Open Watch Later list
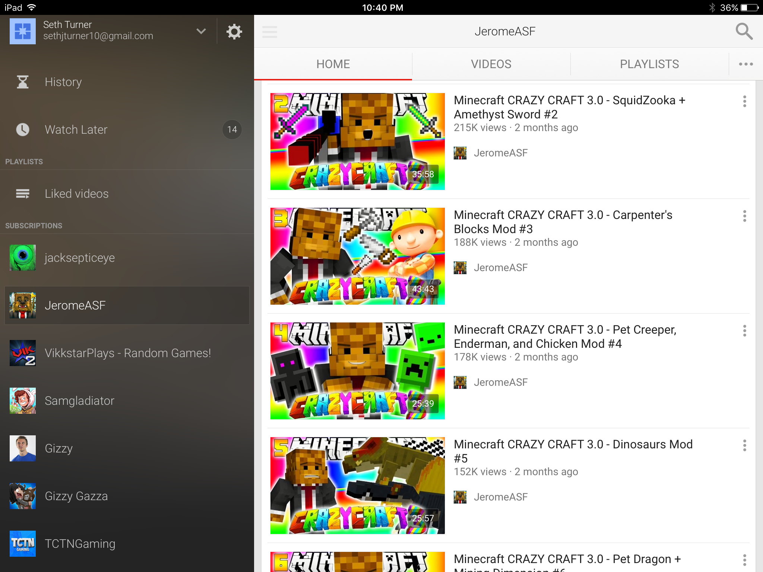This screenshot has width=763, height=572. (x=127, y=130)
